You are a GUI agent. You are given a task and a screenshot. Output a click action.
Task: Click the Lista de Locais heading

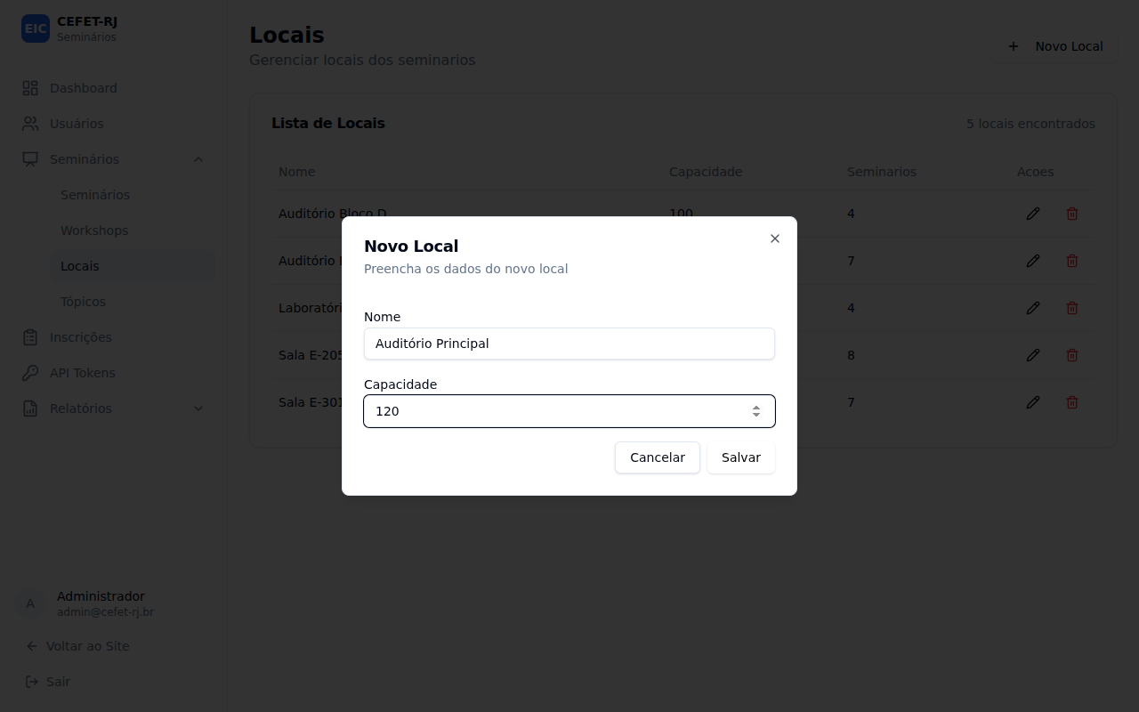[328, 123]
